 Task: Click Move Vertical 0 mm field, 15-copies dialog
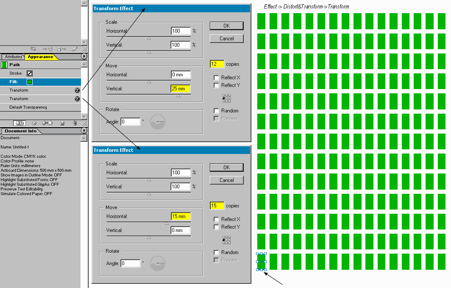pos(181,230)
